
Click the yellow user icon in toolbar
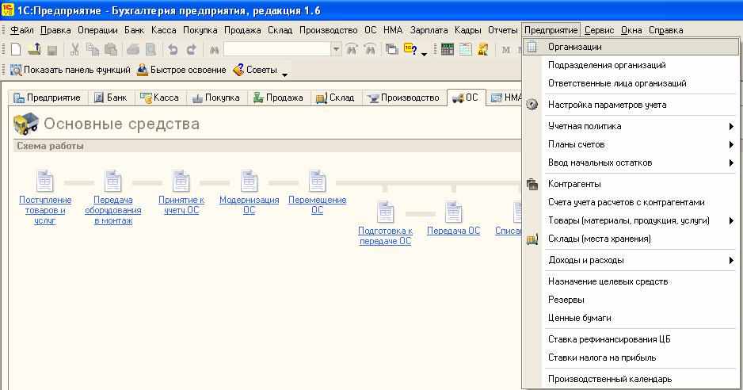point(483,49)
